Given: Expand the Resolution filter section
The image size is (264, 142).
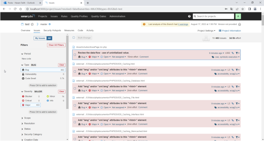Looking at the screenshot, I should click(29, 123).
